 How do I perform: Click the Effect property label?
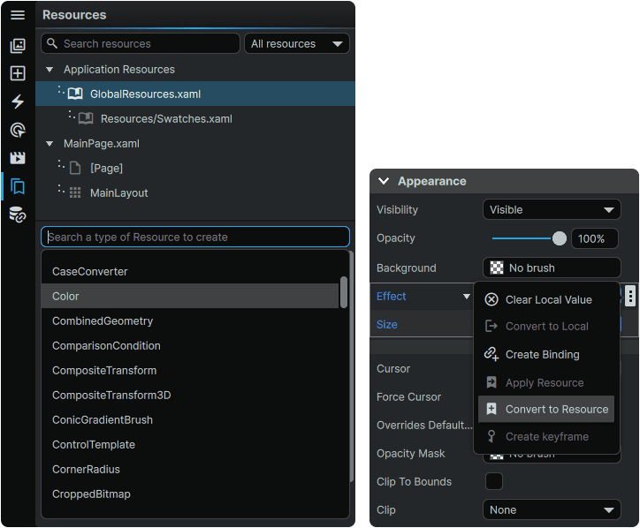pos(391,297)
